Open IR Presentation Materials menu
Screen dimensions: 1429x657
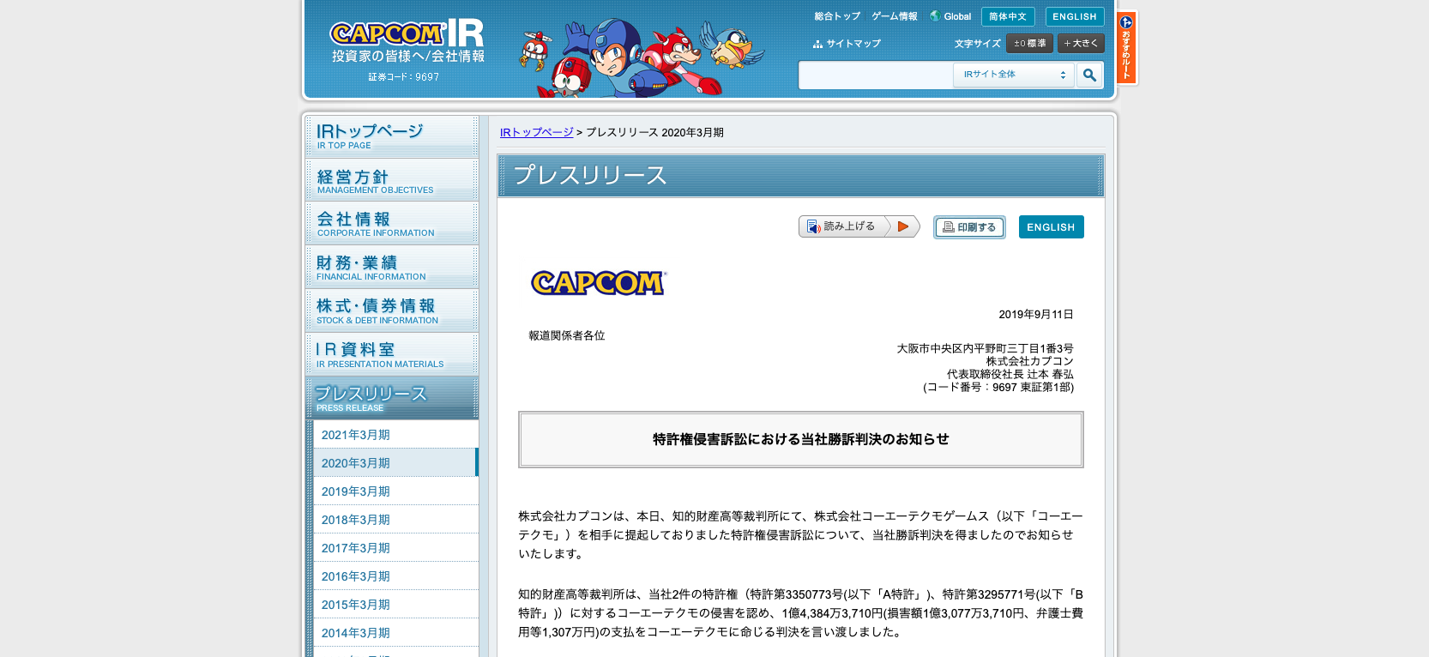coord(392,355)
